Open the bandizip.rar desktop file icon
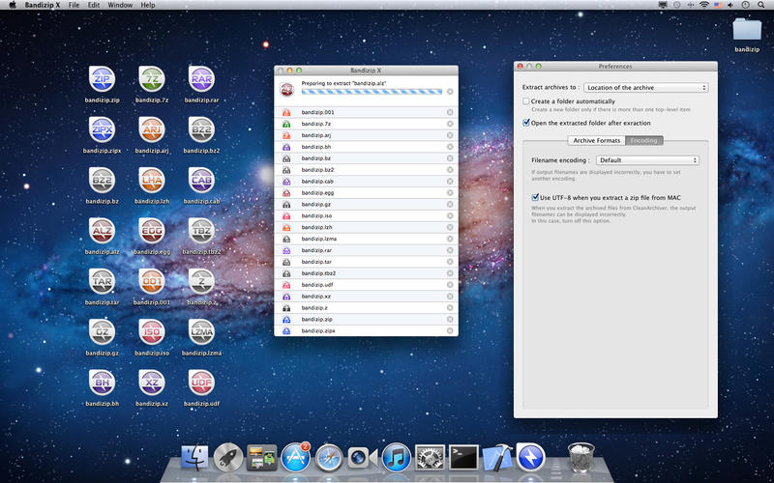This screenshot has width=774, height=483. coord(201,79)
